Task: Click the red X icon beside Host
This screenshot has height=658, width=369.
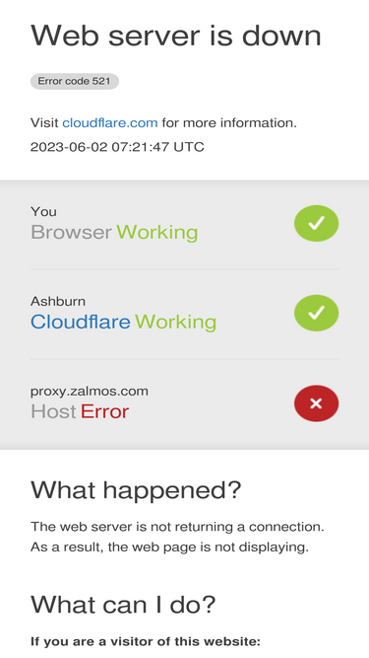Action: [316, 403]
